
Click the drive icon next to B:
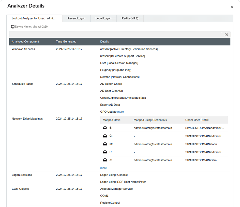(105, 128)
